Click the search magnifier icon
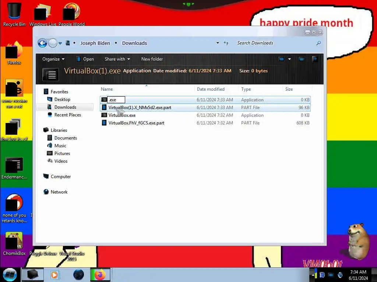Viewport: 377px width, 282px height. coord(318,43)
